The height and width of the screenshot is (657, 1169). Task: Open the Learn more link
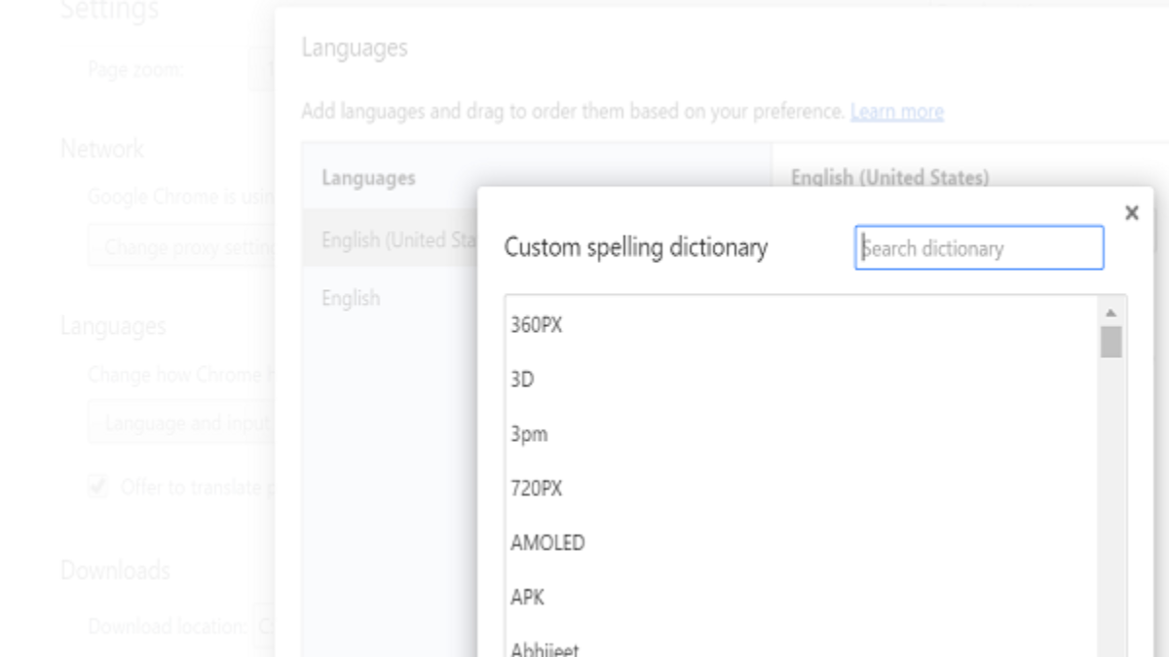click(x=896, y=112)
